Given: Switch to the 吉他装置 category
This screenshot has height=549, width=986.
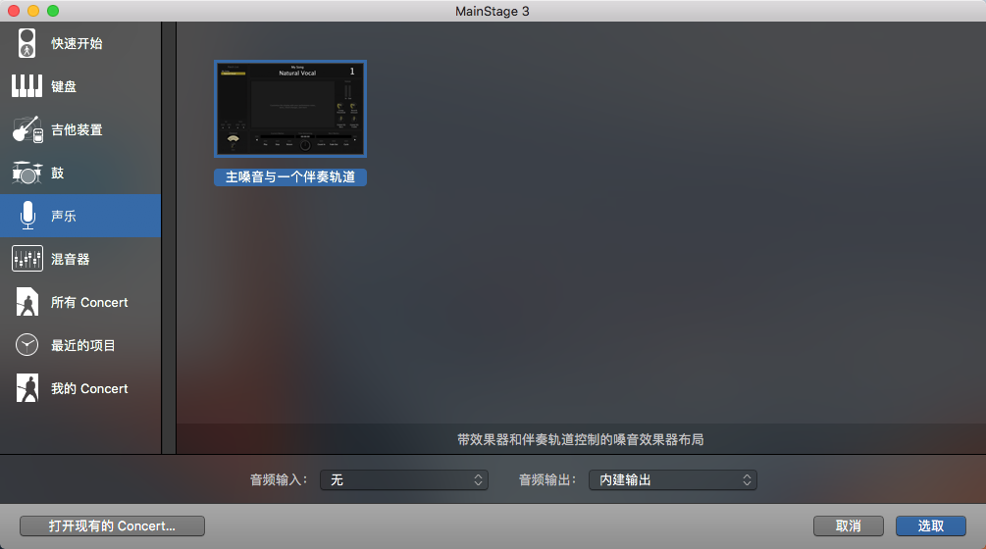Looking at the screenshot, I should [x=80, y=129].
